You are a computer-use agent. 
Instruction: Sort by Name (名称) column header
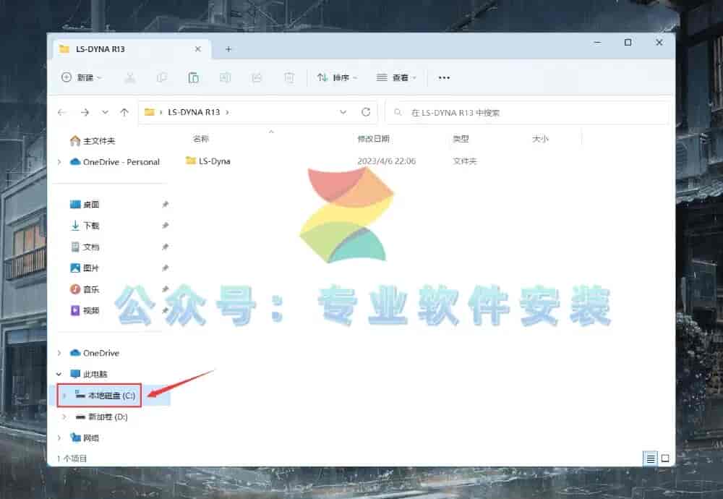tap(200, 139)
